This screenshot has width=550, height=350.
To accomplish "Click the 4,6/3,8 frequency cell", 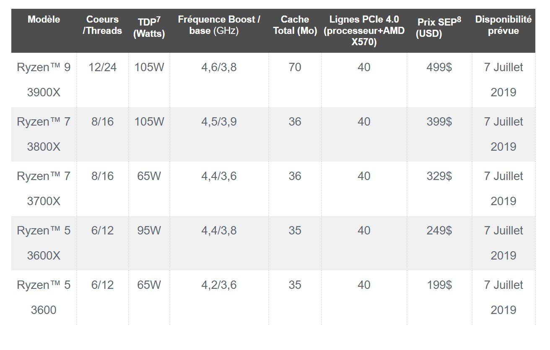I will [219, 67].
